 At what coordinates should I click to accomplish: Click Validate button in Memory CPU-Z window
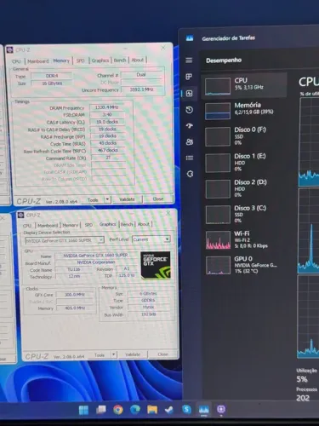point(127,199)
